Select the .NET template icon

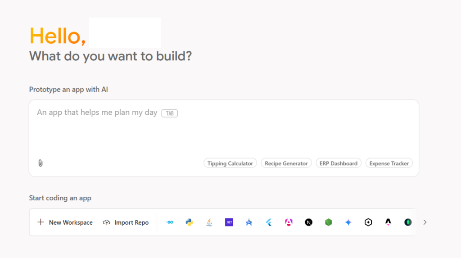tap(229, 222)
